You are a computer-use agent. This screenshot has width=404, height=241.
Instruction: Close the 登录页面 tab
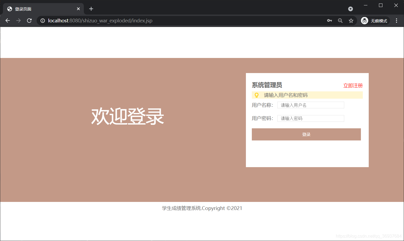click(78, 9)
